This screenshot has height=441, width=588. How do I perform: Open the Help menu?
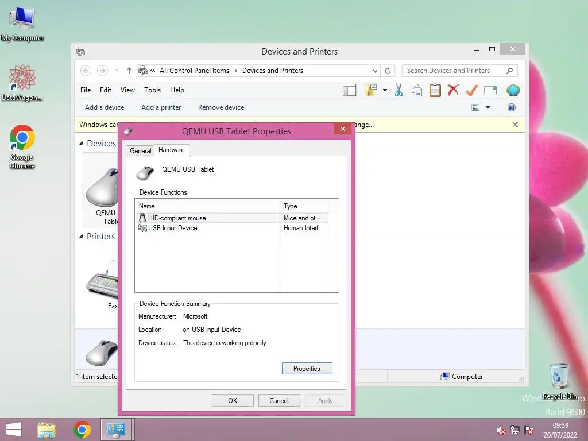coord(177,90)
